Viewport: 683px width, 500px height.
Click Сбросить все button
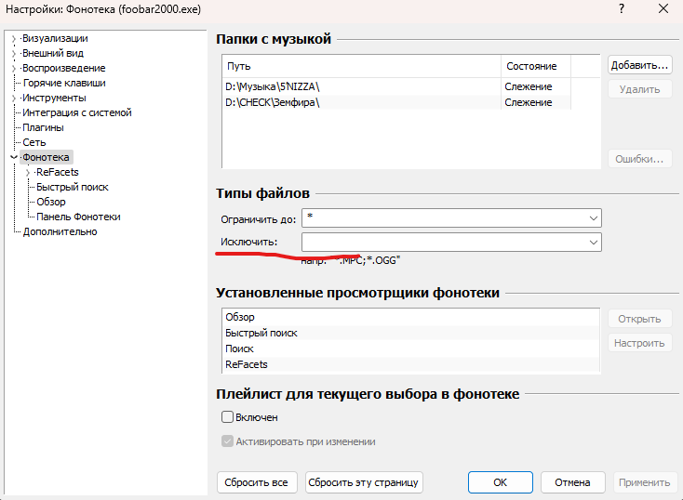[x=257, y=482]
